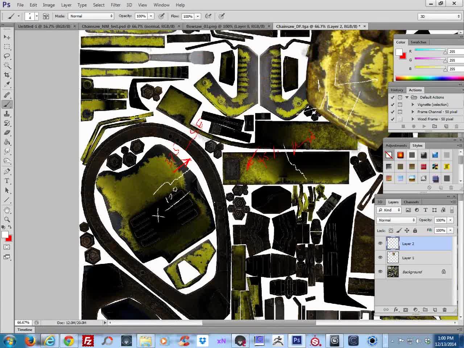Select the Hand tool
Viewport: 464px width, 348px height.
pos(7,210)
